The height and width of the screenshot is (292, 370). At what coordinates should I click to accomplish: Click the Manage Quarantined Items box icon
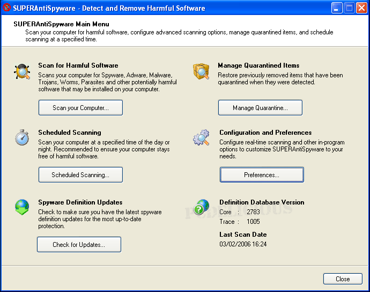(201, 71)
